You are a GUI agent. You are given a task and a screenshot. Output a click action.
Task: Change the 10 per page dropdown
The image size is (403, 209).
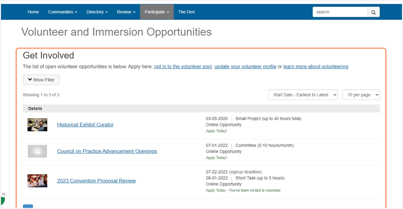(x=361, y=95)
